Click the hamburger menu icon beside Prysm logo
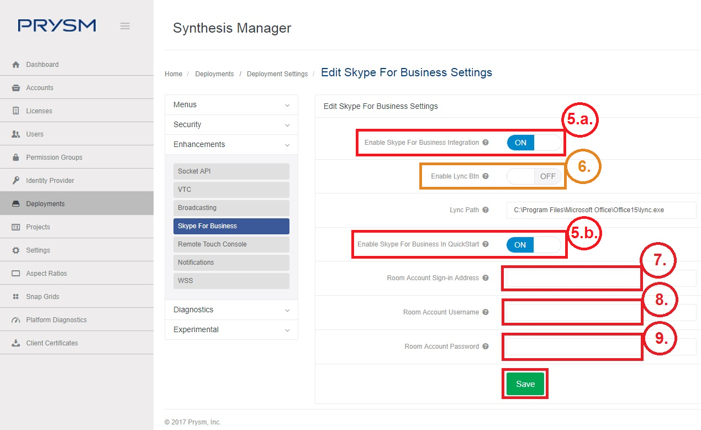Image resolution: width=701 pixels, height=430 pixels. pos(125,26)
